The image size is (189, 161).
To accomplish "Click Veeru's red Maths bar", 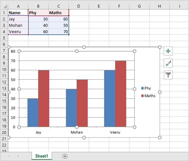I will 121,94.
